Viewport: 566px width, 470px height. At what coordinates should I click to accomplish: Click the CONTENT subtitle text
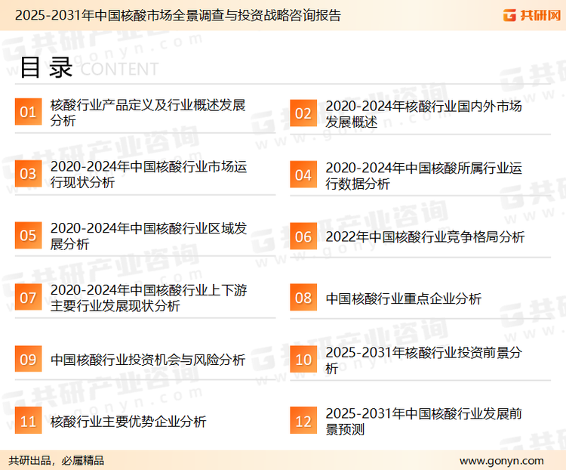point(119,69)
